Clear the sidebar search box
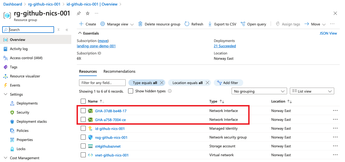The width and height of the screenshot is (345, 162). pyautogui.click(x=59, y=30)
